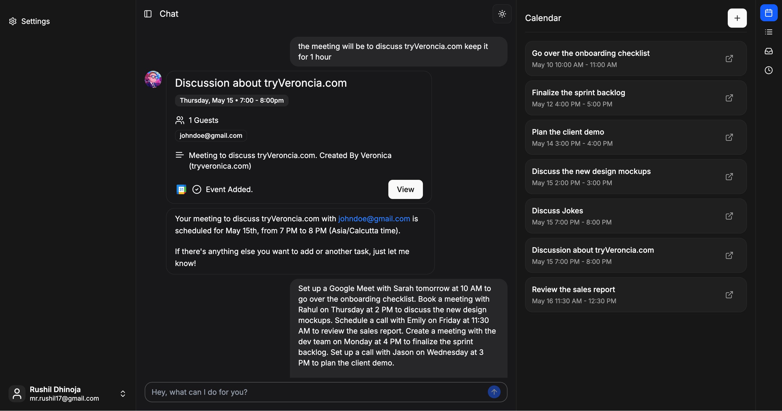Click the Google Calendar icon beside Event Added
The height and width of the screenshot is (411, 782).
coord(181,189)
